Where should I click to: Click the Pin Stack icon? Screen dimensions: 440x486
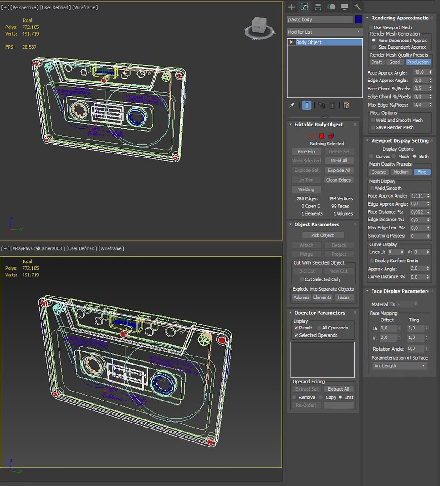[x=292, y=105]
